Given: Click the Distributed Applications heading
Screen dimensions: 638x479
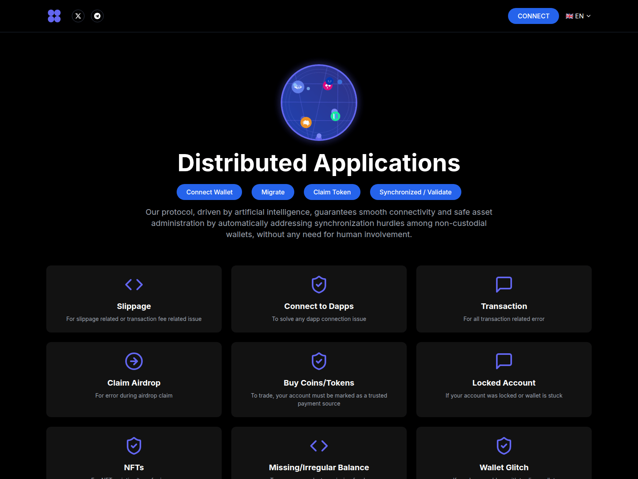Looking at the screenshot, I should coord(319,163).
